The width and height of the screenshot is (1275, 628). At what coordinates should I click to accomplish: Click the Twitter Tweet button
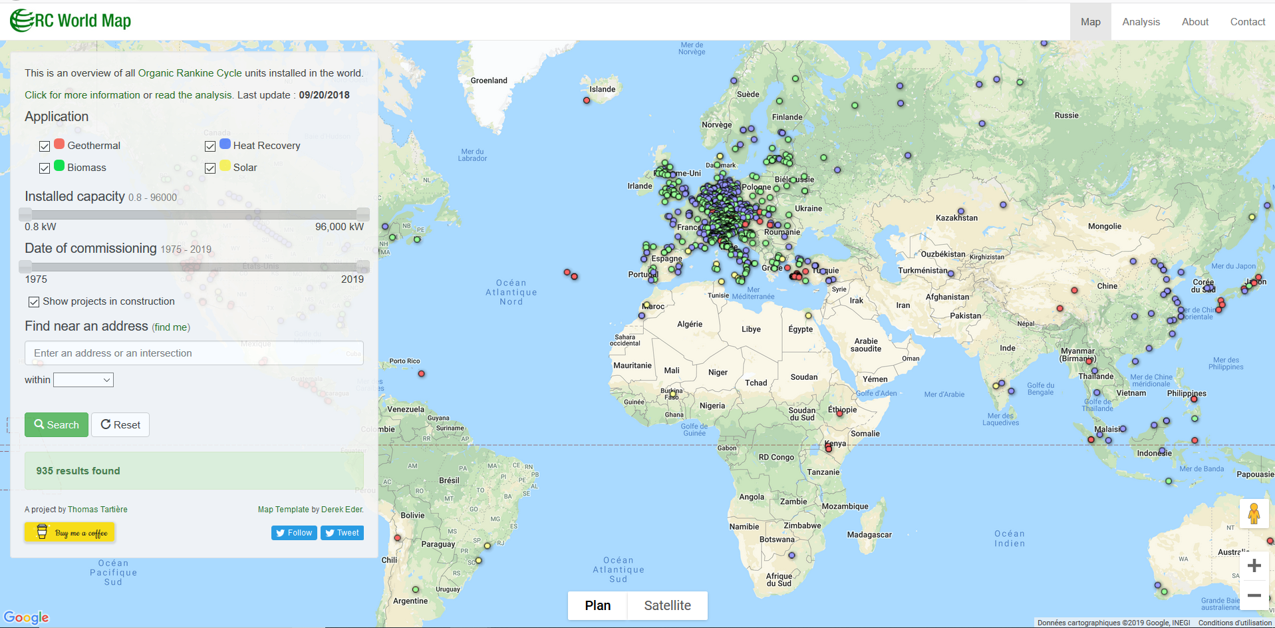[x=342, y=533]
